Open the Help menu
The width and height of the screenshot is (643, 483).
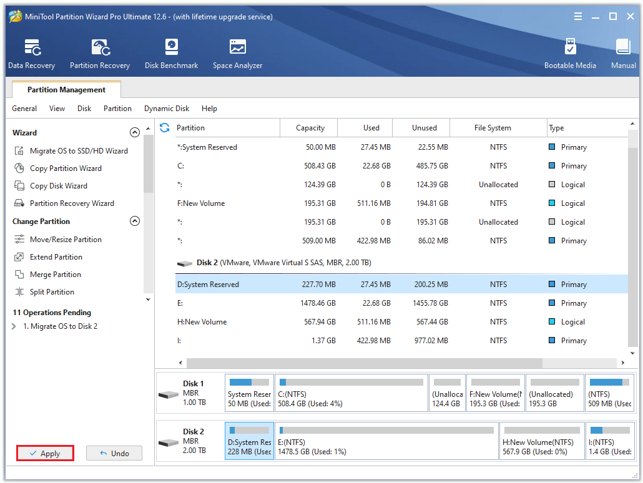tap(209, 108)
